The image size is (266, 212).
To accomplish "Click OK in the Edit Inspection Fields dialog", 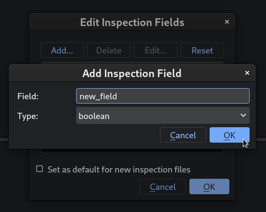I will click(x=209, y=186).
